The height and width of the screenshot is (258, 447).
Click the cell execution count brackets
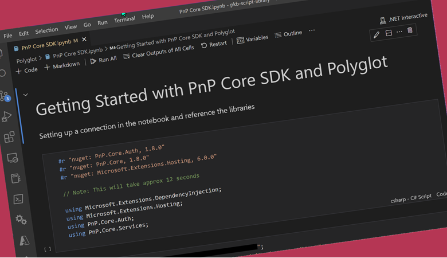(x=48, y=249)
